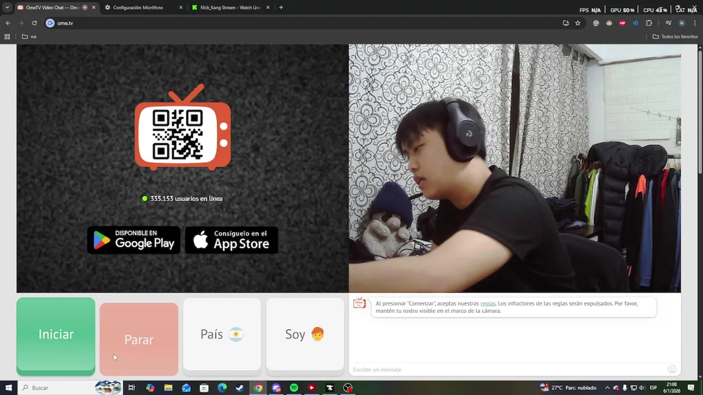Click the site info icon in address bar
703x395 pixels.
coord(50,23)
